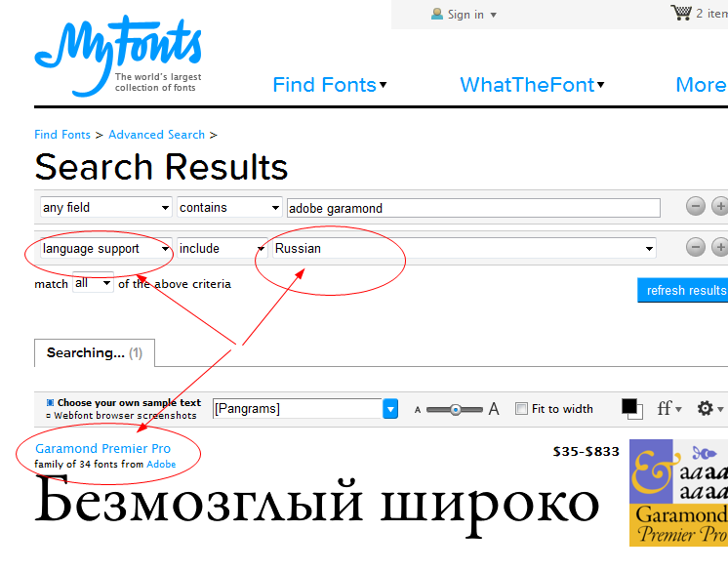
Task: Open the match 'all' dropdown
Action: coord(94,283)
